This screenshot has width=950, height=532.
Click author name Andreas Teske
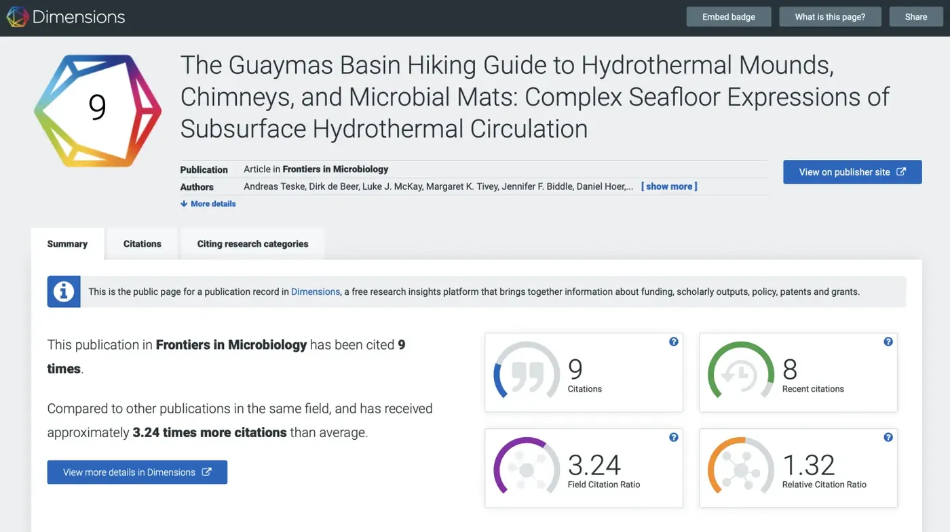pos(273,186)
